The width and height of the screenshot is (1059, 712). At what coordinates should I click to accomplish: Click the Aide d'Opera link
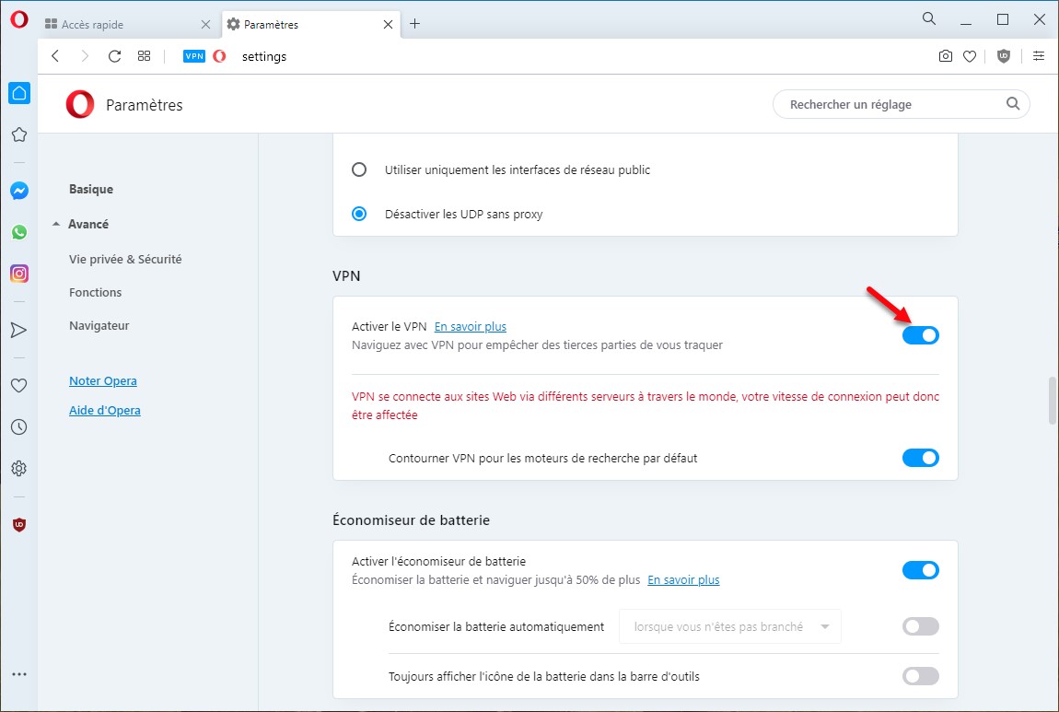(104, 411)
